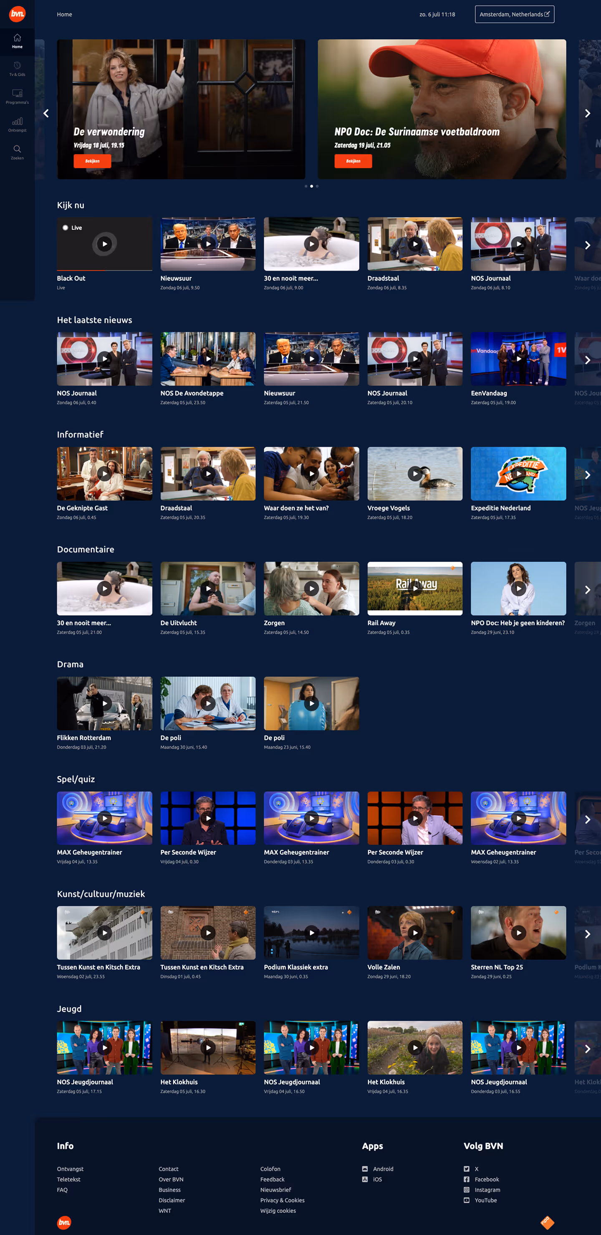Viewport: 601px width, 1235px height.
Task: Play the Black Out live stream
Action: point(104,244)
